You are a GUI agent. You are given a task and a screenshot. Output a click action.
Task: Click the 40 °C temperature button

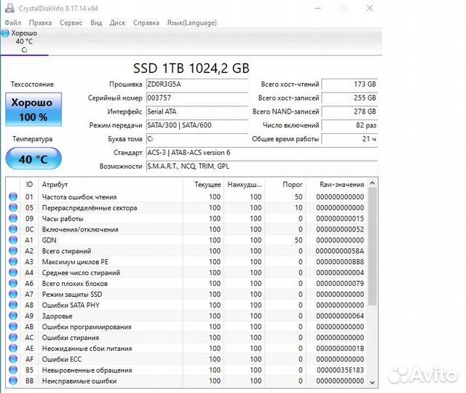point(33,159)
